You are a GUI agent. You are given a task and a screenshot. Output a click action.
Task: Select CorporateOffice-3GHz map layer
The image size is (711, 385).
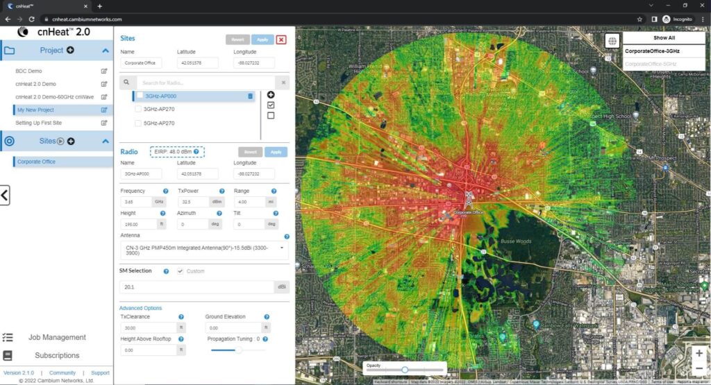(664, 51)
